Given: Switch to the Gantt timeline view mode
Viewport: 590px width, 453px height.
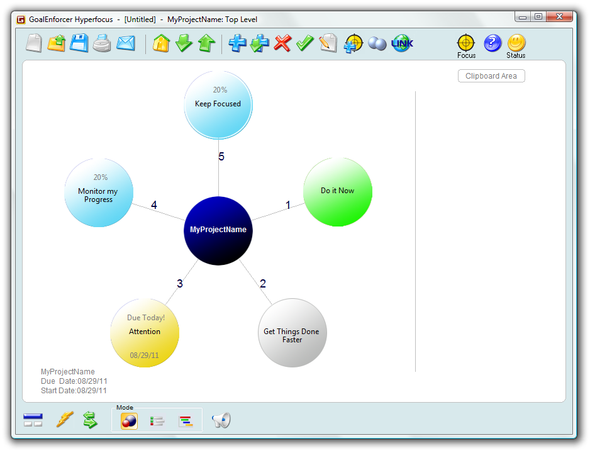Looking at the screenshot, I should pyautogui.click(x=186, y=421).
